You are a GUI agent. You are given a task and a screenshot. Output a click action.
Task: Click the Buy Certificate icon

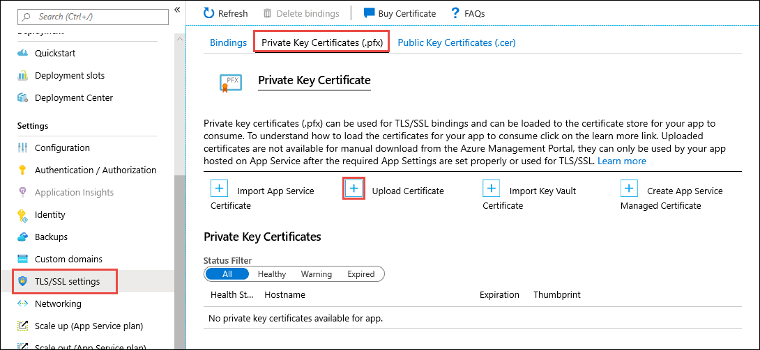point(369,13)
